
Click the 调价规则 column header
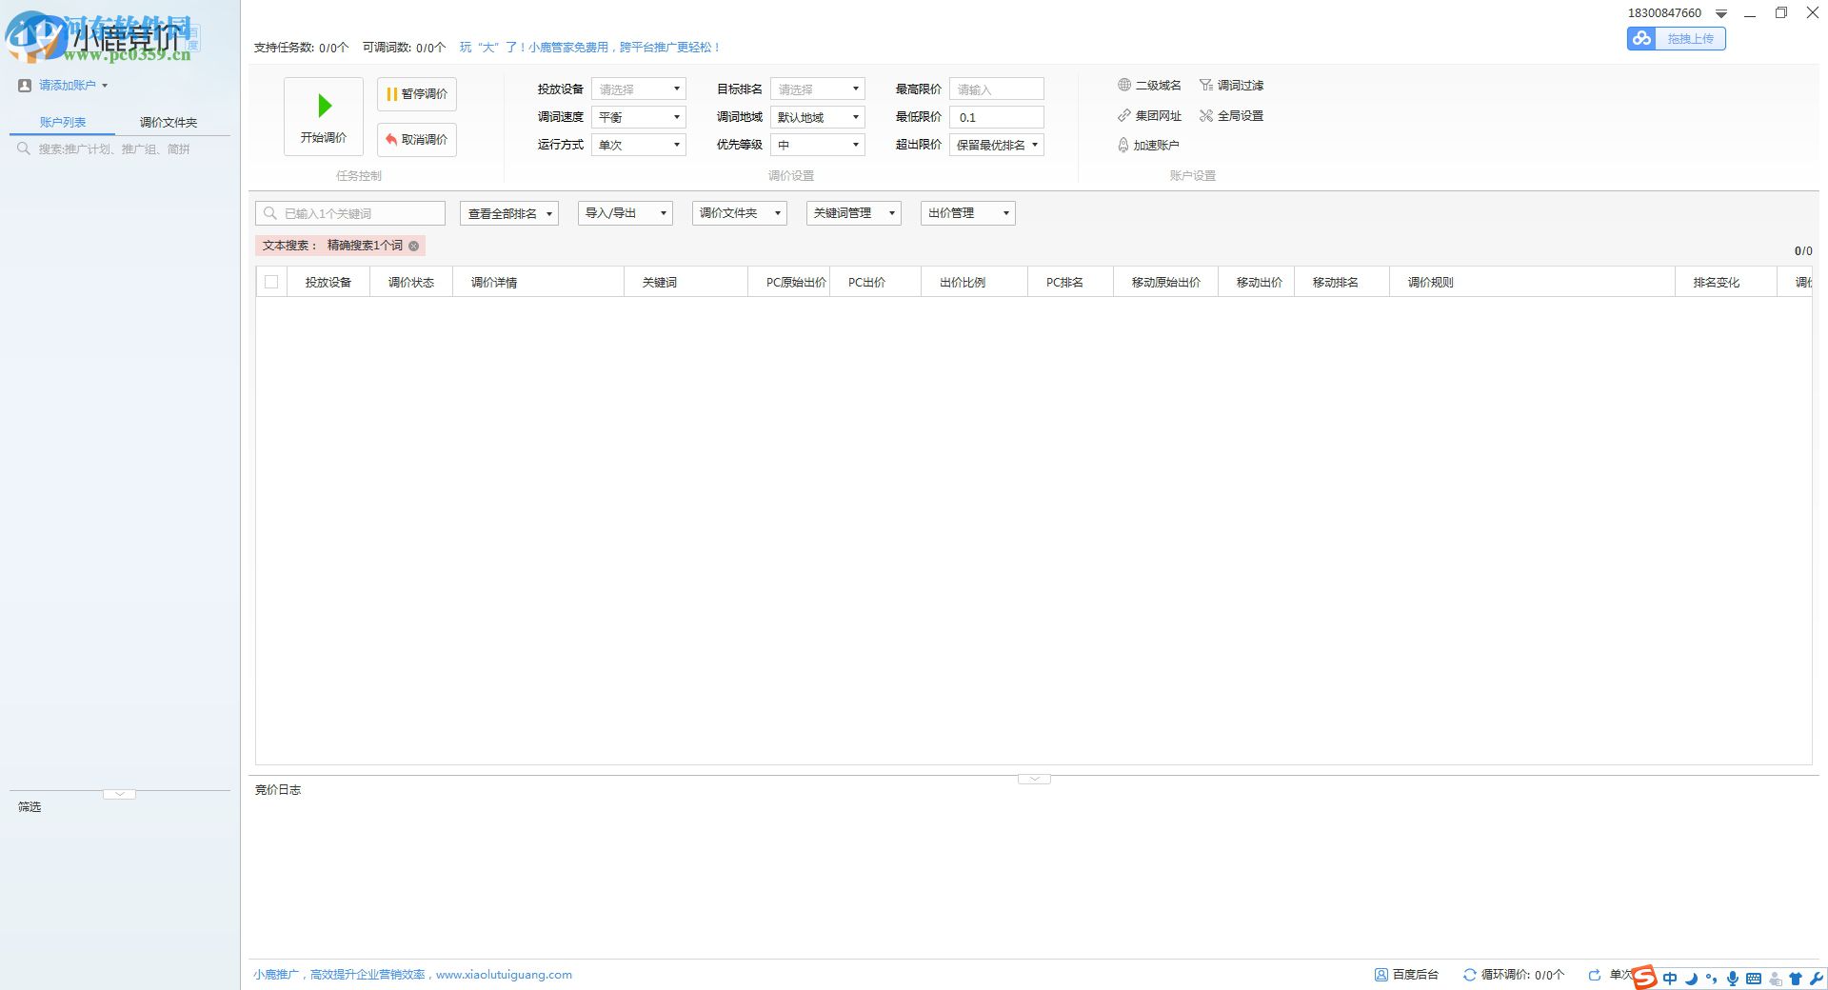[x=1532, y=282]
